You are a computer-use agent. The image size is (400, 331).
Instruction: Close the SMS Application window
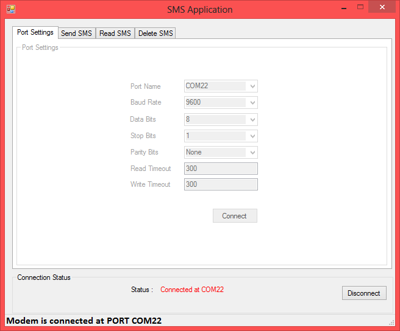pyautogui.click(x=382, y=7)
